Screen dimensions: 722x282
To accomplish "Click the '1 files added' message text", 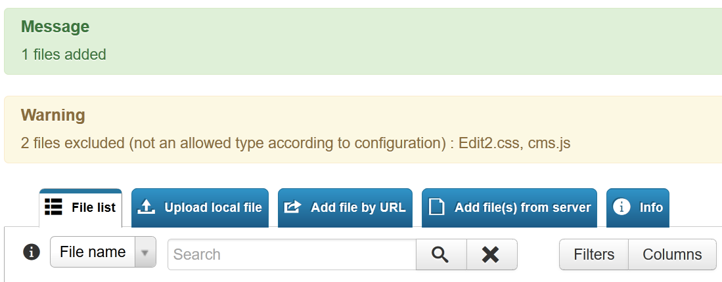I will pyautogui.click(x=64, y=54).
